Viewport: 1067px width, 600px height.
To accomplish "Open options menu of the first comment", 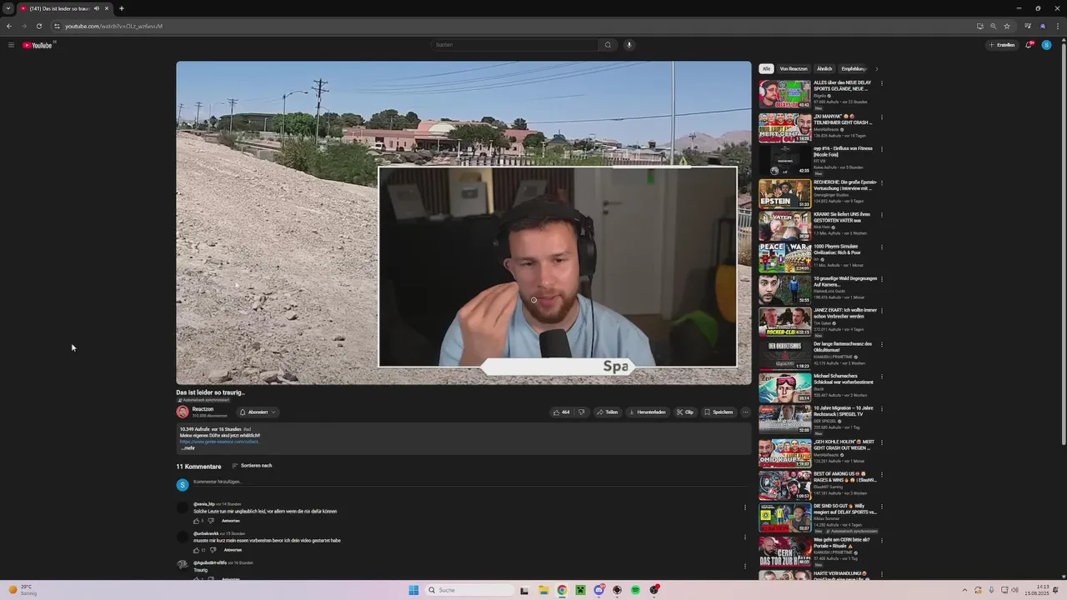I will 745,507.
